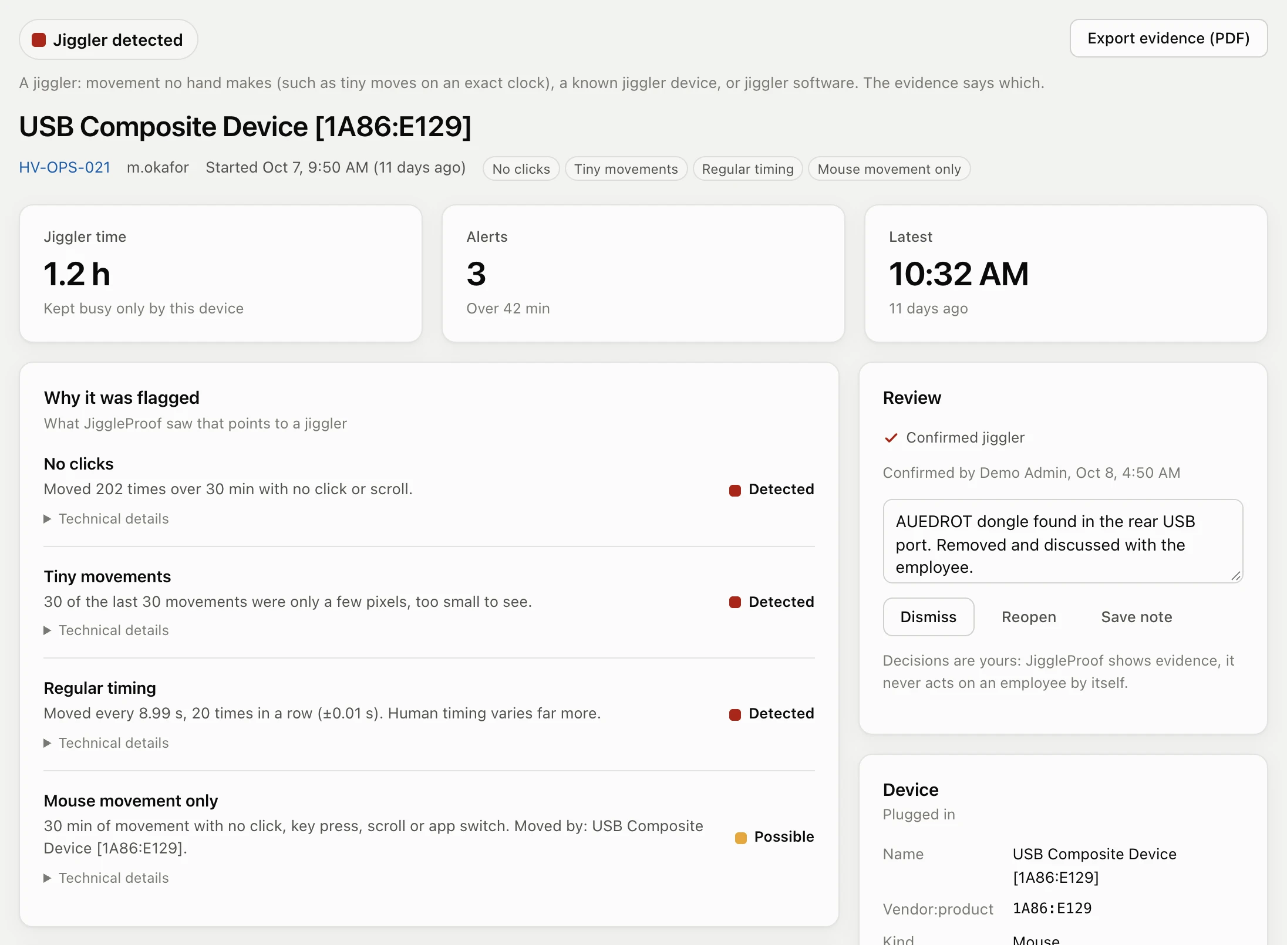Click the username m.okafor
The width and height of the screenshot is (1287, 945).
pyautogui.click(x=157, y=168)
